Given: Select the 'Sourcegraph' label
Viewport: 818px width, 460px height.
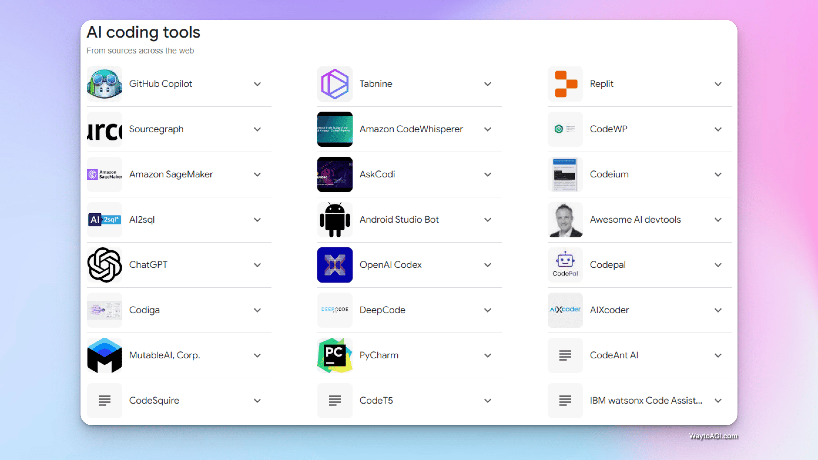Looking at the screenshot, I should (x=156, y=129).
